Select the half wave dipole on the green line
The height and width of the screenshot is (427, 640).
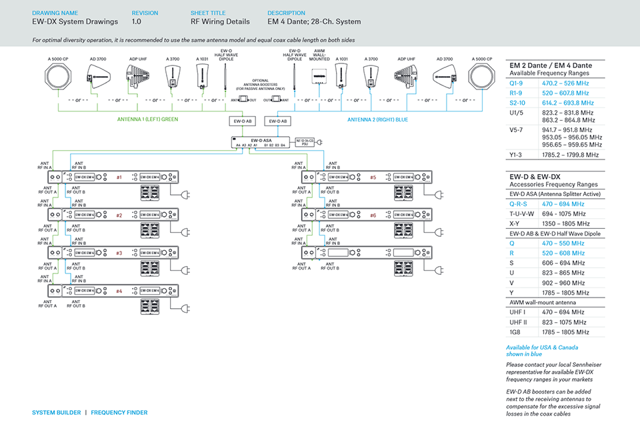tap(226, 77)
